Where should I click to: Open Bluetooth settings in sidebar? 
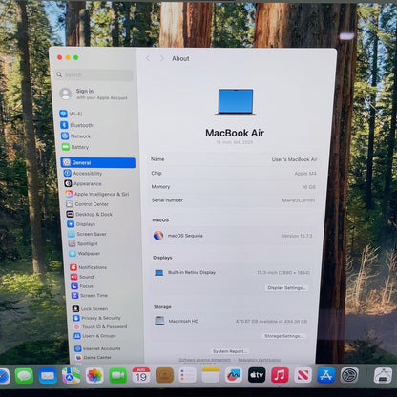click(x=76, y=125)
